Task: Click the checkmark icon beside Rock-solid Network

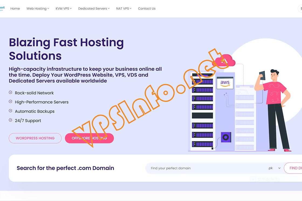Action: (11, 92)
